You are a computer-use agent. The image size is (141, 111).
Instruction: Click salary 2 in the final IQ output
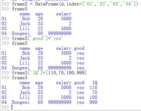tap(70, 92)
